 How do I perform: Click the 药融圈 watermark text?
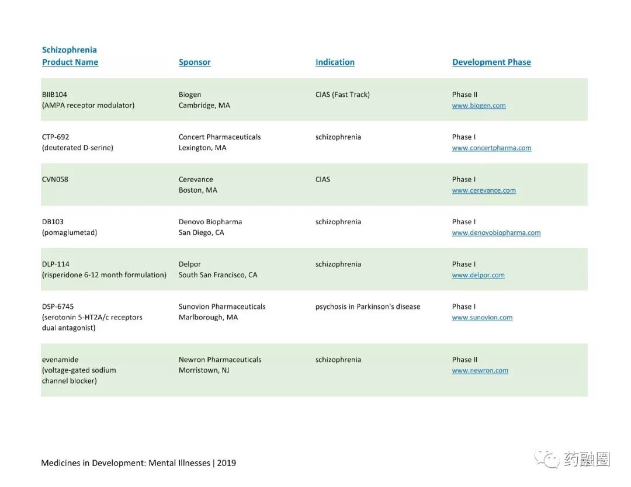click(x=587, y=459)
